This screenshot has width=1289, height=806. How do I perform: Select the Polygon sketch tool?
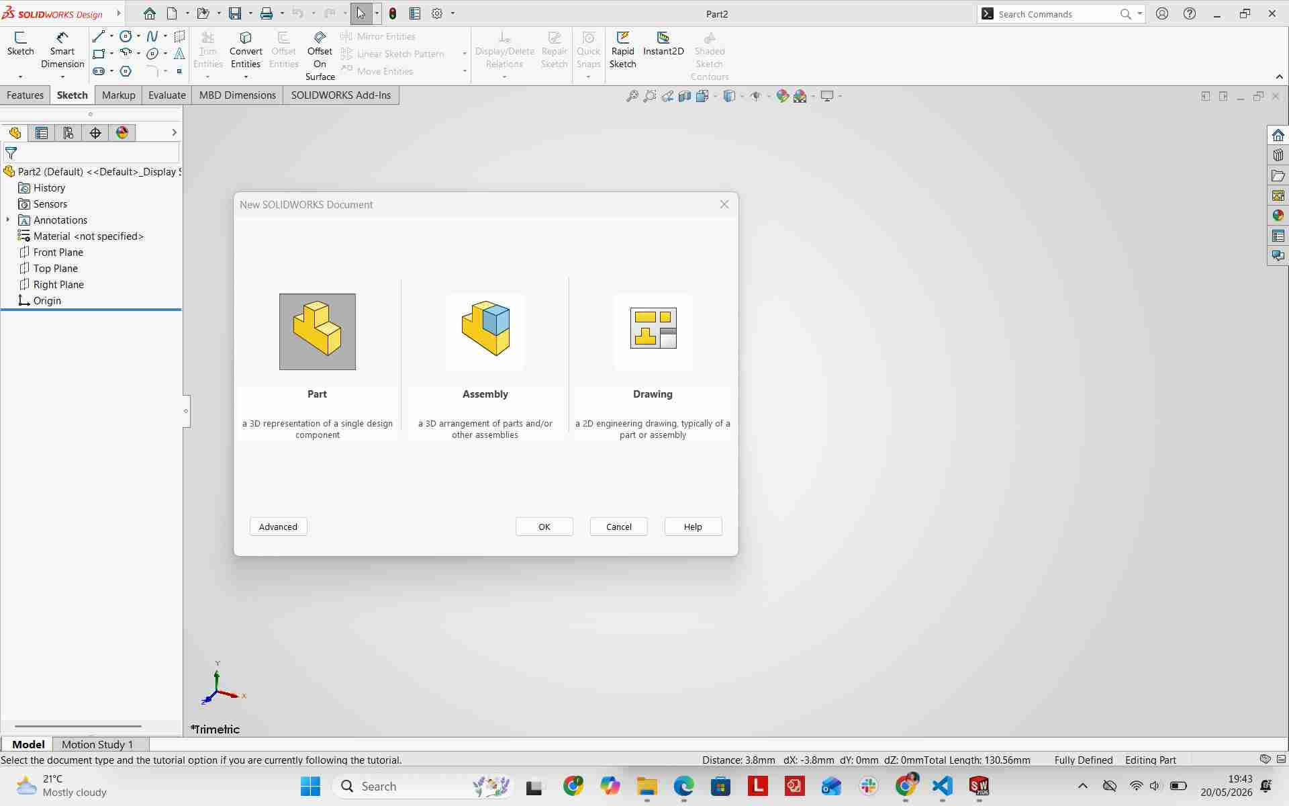126,71
